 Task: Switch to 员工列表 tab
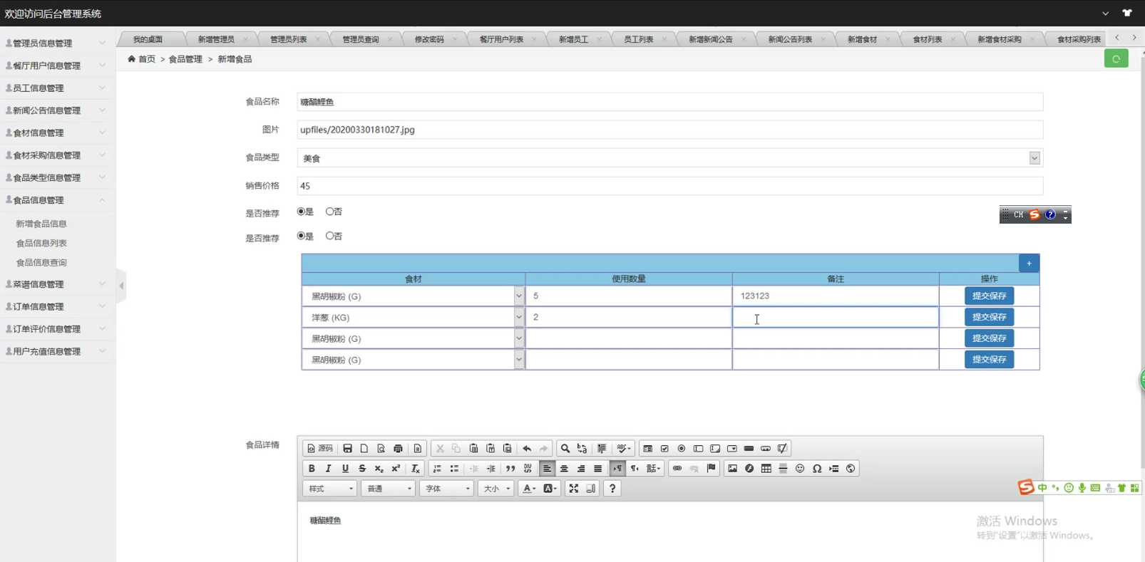pos(638,39)
